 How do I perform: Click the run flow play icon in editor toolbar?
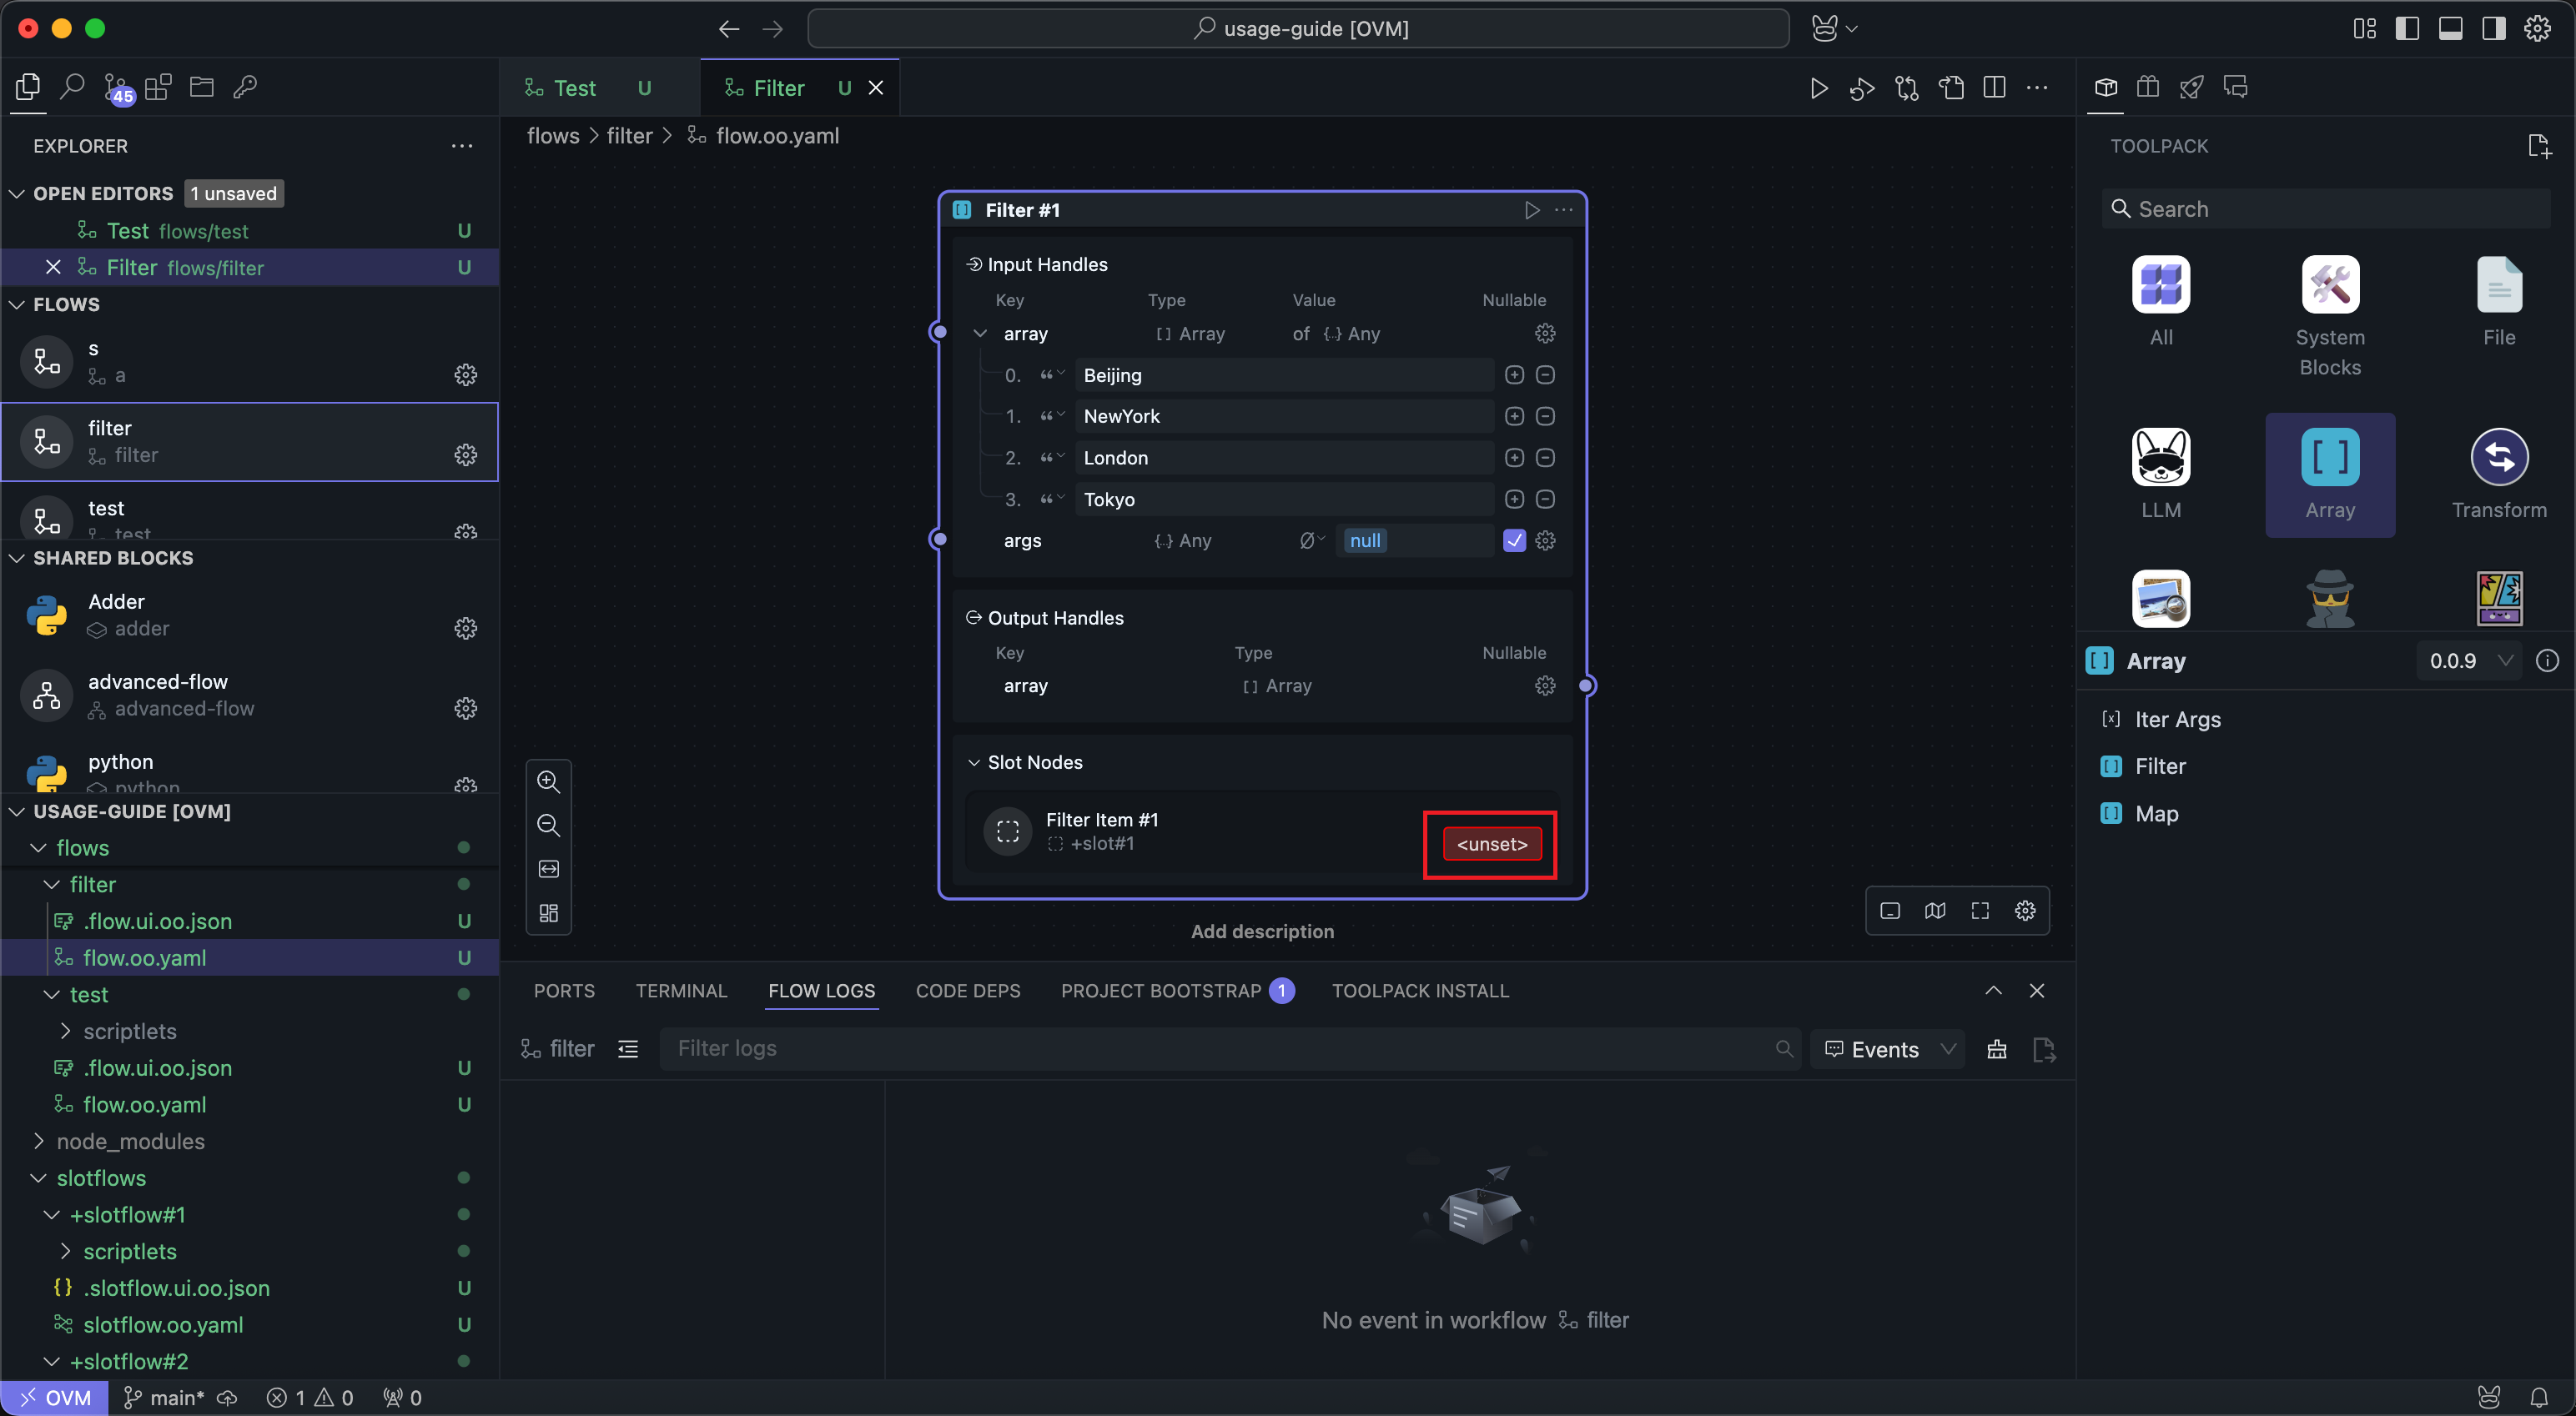[1818, 88]
